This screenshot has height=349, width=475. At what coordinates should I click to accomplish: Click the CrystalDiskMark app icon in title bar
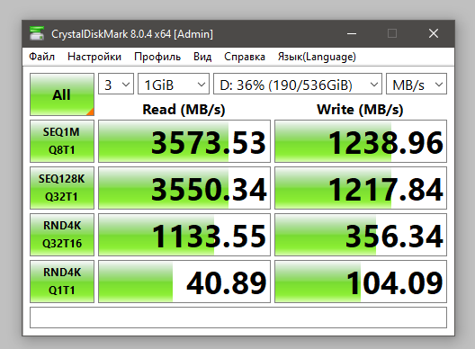tap(37, 33)
